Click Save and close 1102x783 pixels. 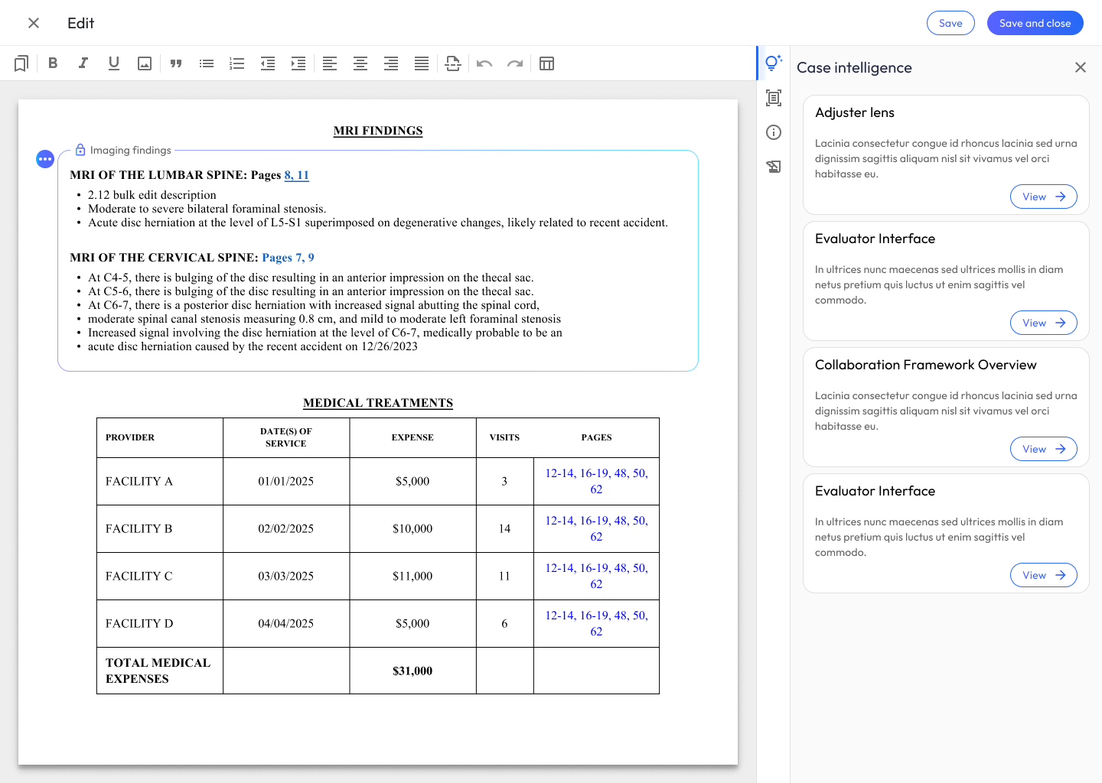pos(1035,23)
